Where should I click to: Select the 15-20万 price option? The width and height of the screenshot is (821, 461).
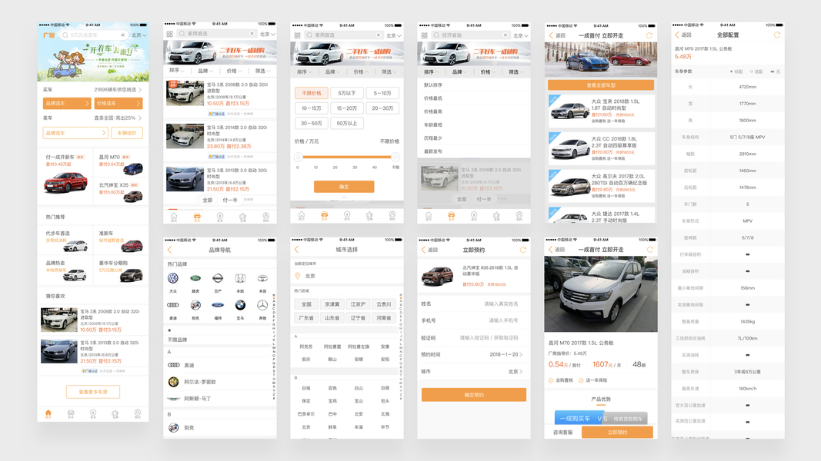click(x=346, y=108)
